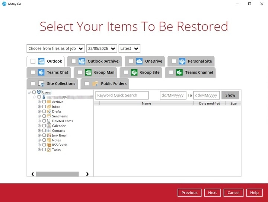Tick the Teams Chat checkbox

point(33,72)
